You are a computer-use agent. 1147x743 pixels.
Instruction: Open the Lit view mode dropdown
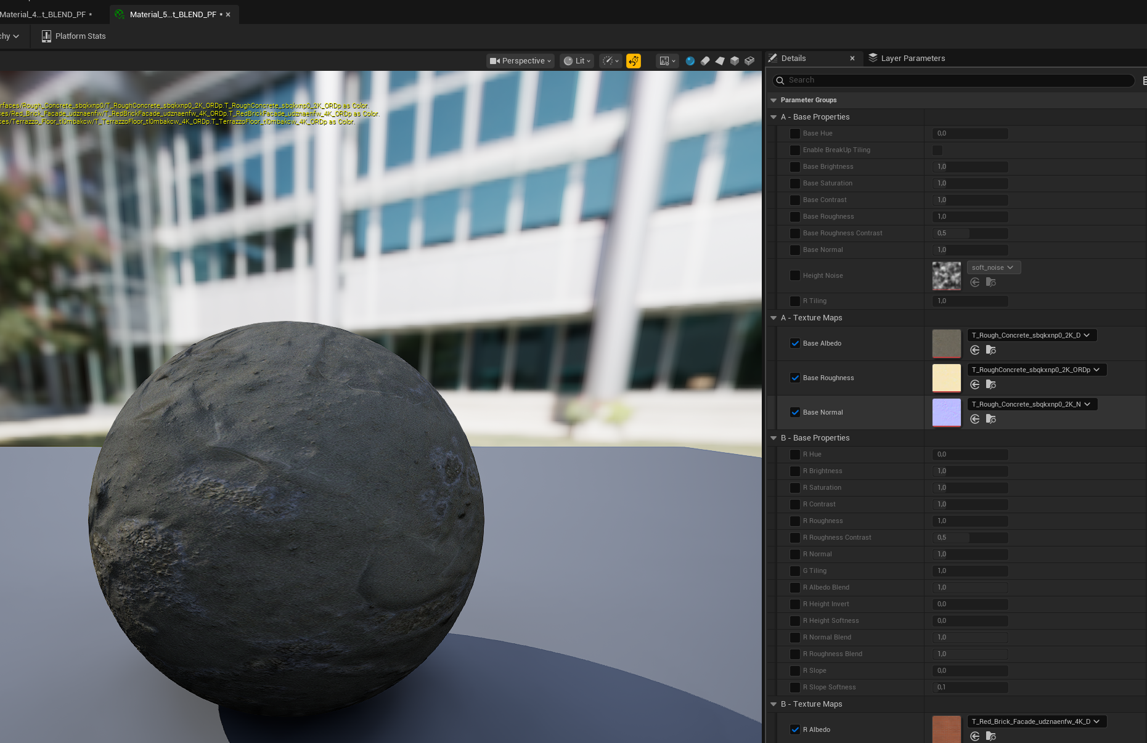tap(577, 61)
